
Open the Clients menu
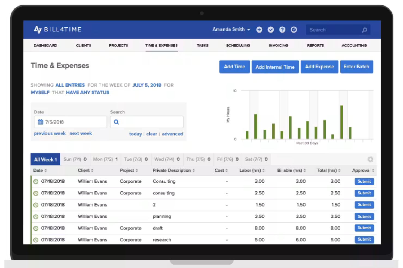[83, 45]
